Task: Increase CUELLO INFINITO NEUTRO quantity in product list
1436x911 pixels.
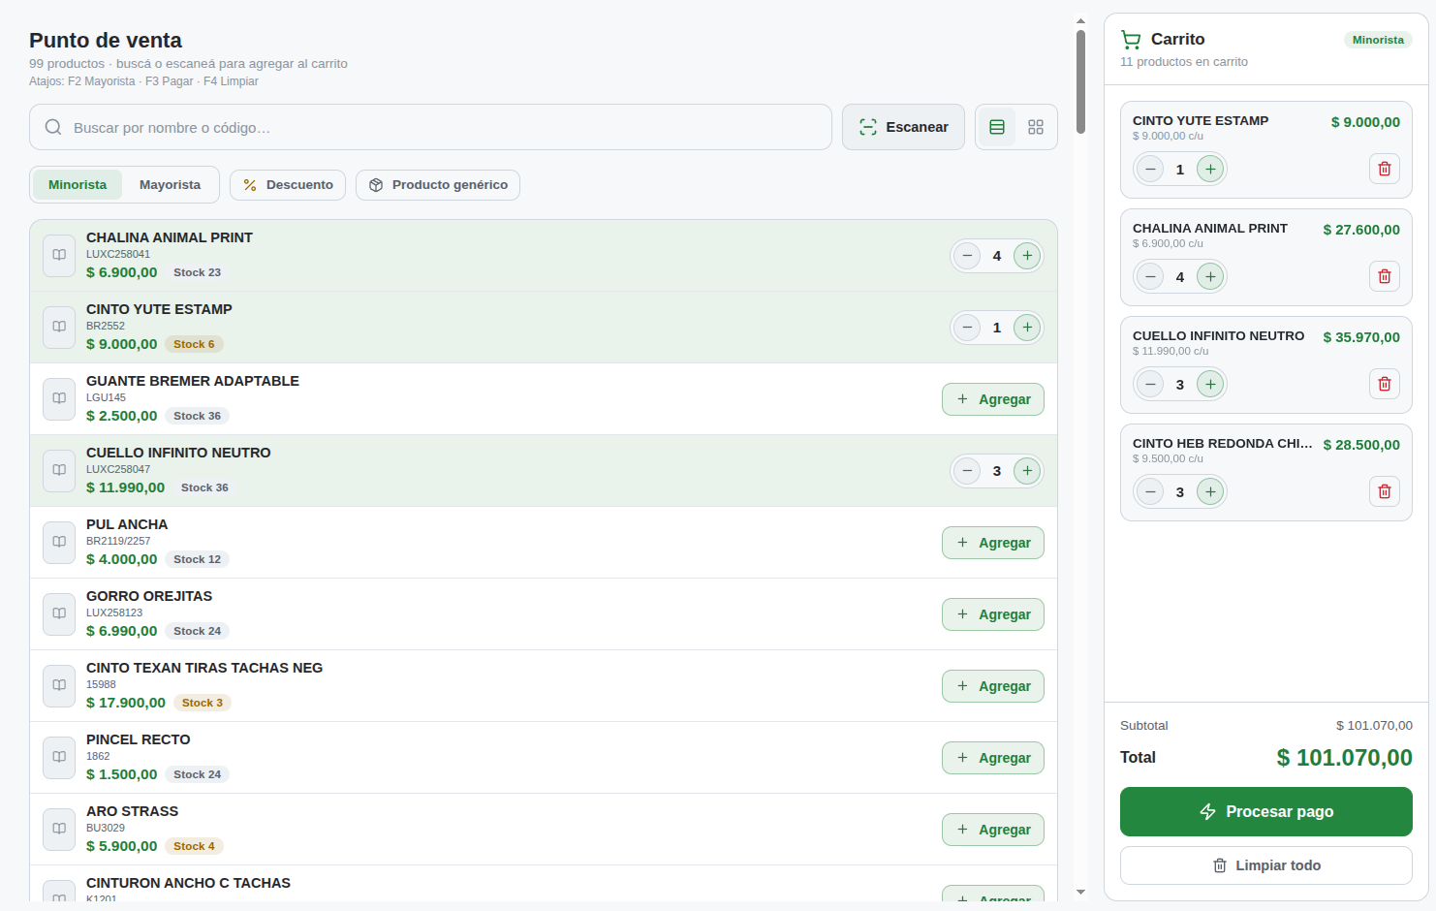Action: tap(1027, 471)
